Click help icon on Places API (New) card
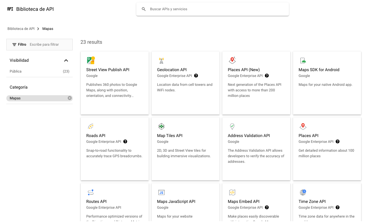This screenshot has height=222, width=376. click(x=267, y=76)
